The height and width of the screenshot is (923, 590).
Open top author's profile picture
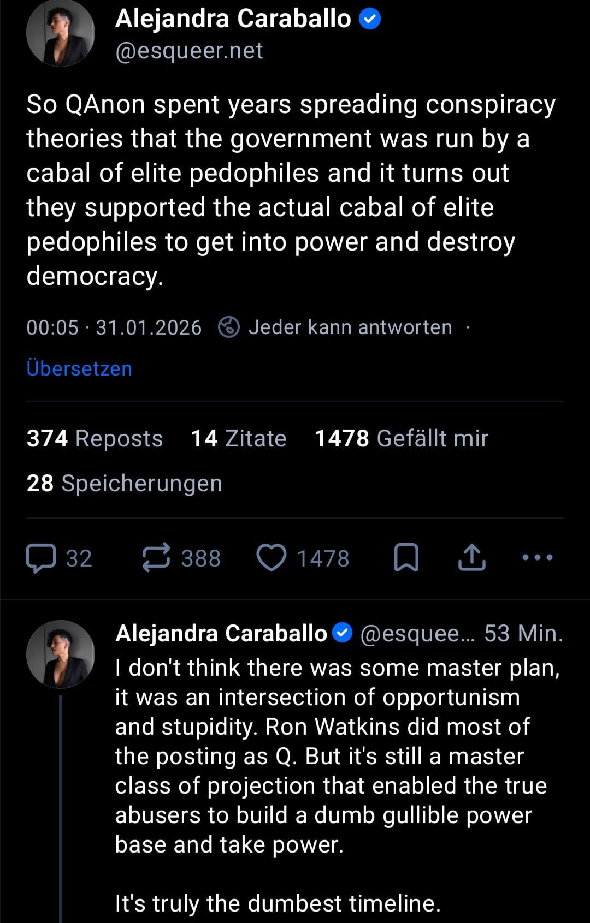click(x=60, y=33)
